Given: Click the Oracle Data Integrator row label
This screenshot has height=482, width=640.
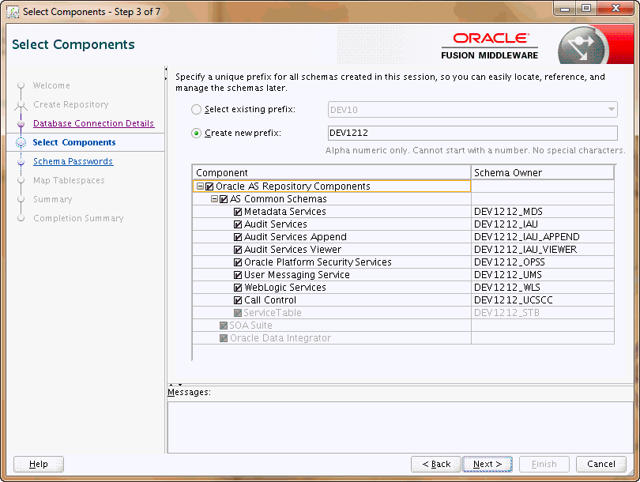Looking at the screenshot, I should [280, 338].
